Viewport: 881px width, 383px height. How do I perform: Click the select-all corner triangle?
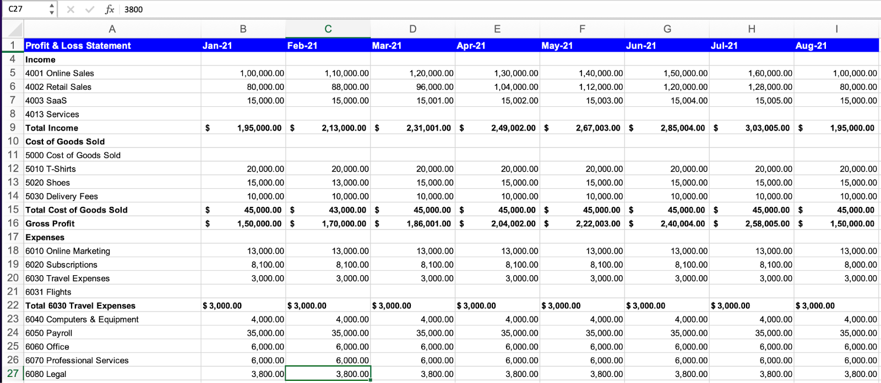tap(13, 29)
